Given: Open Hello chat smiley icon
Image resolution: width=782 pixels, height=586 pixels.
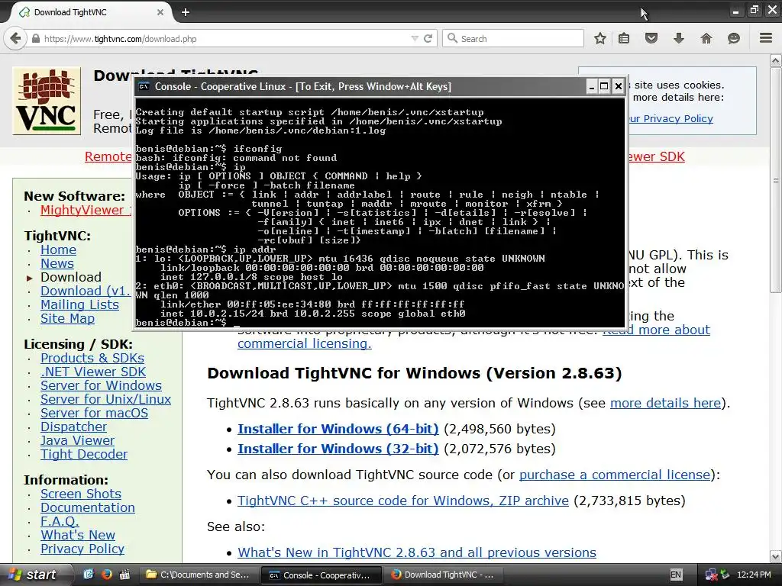Looking at the screenshot, I should point(734,38).
